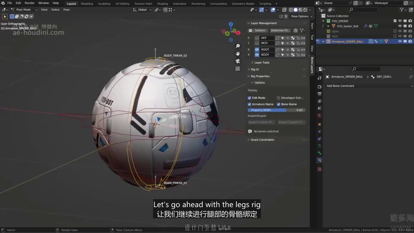Open the Object Constraints properties tab

[320, 139]
